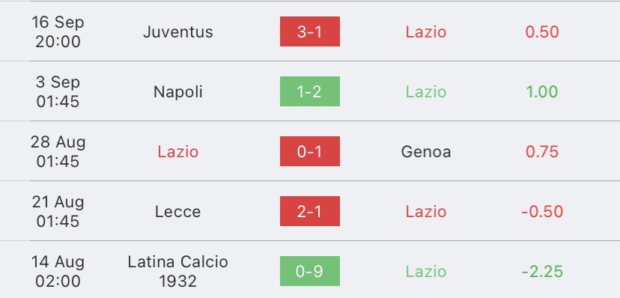Select the Lecce team name

point(178,211)
